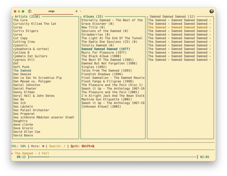The height and width of the screenshot is (176, 227).
Task: Select artist Daniel Johnston
Action: pos(27,85)
